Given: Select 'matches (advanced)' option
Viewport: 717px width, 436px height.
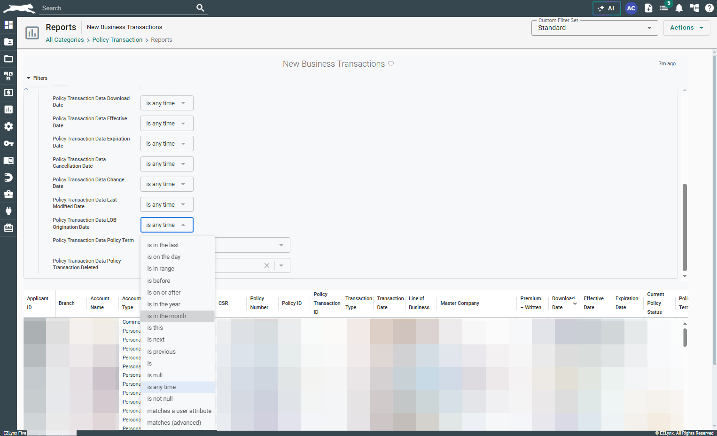Looking at the screenshot, I should pyautogui.click(x=178, y=423).
